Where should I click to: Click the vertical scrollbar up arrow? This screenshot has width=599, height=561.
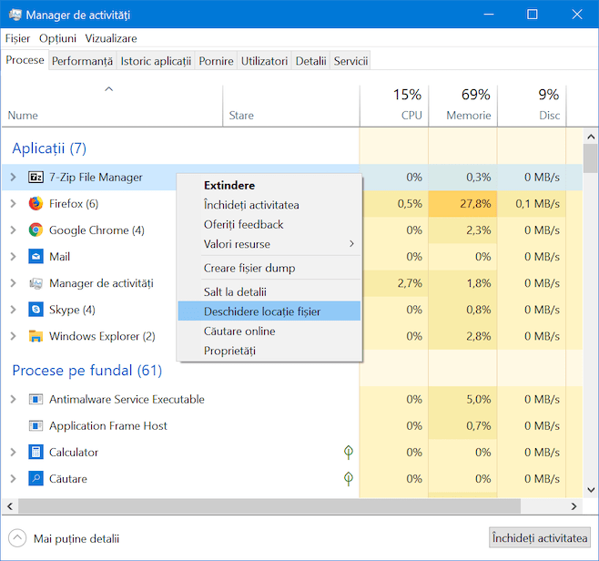coord(591,137)
